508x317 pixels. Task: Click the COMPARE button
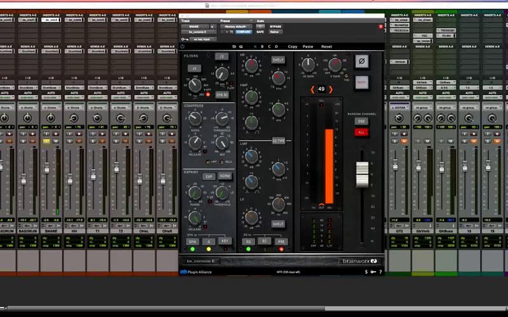(243, 32)
